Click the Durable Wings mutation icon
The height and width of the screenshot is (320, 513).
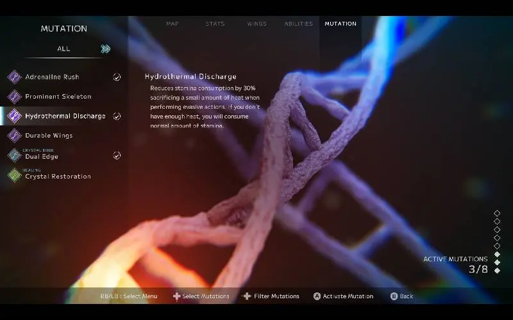pyautogui.click(x=14, y=136)
